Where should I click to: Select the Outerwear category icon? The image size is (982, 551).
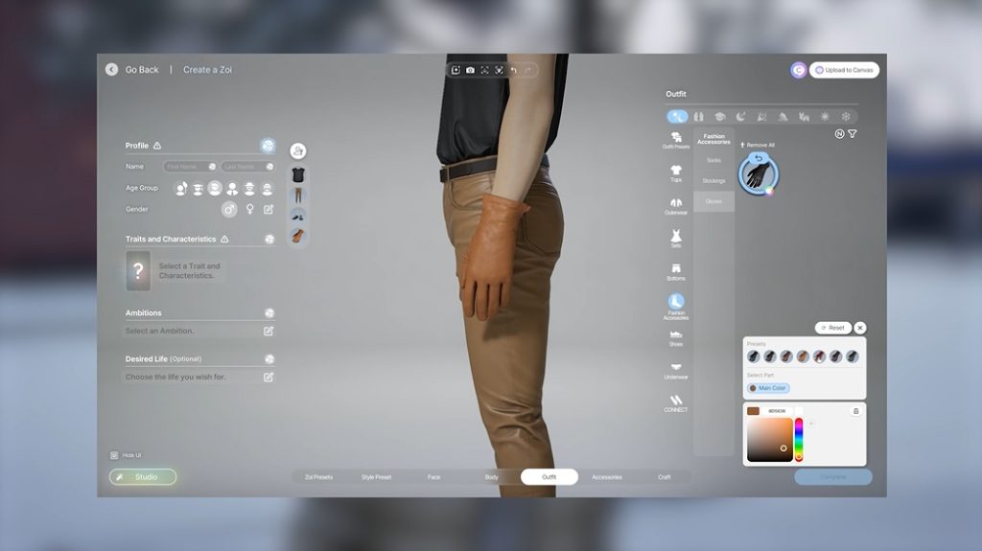tap(676, 206)
